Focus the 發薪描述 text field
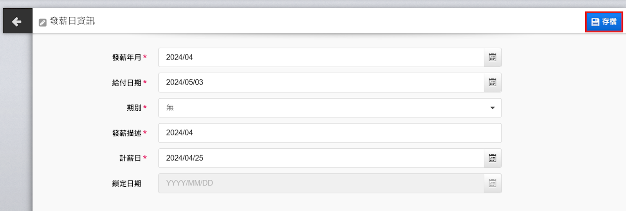 click(330, 133)
